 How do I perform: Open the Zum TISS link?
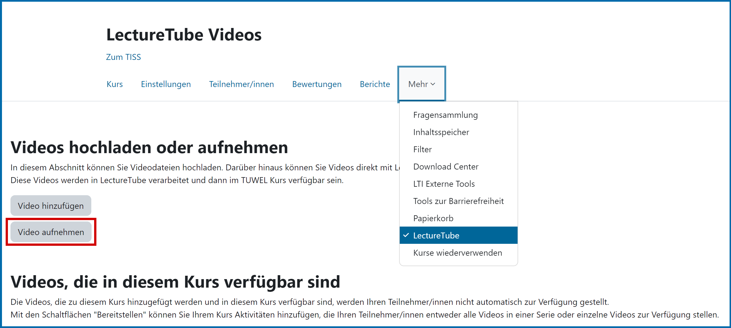point(123,57)
